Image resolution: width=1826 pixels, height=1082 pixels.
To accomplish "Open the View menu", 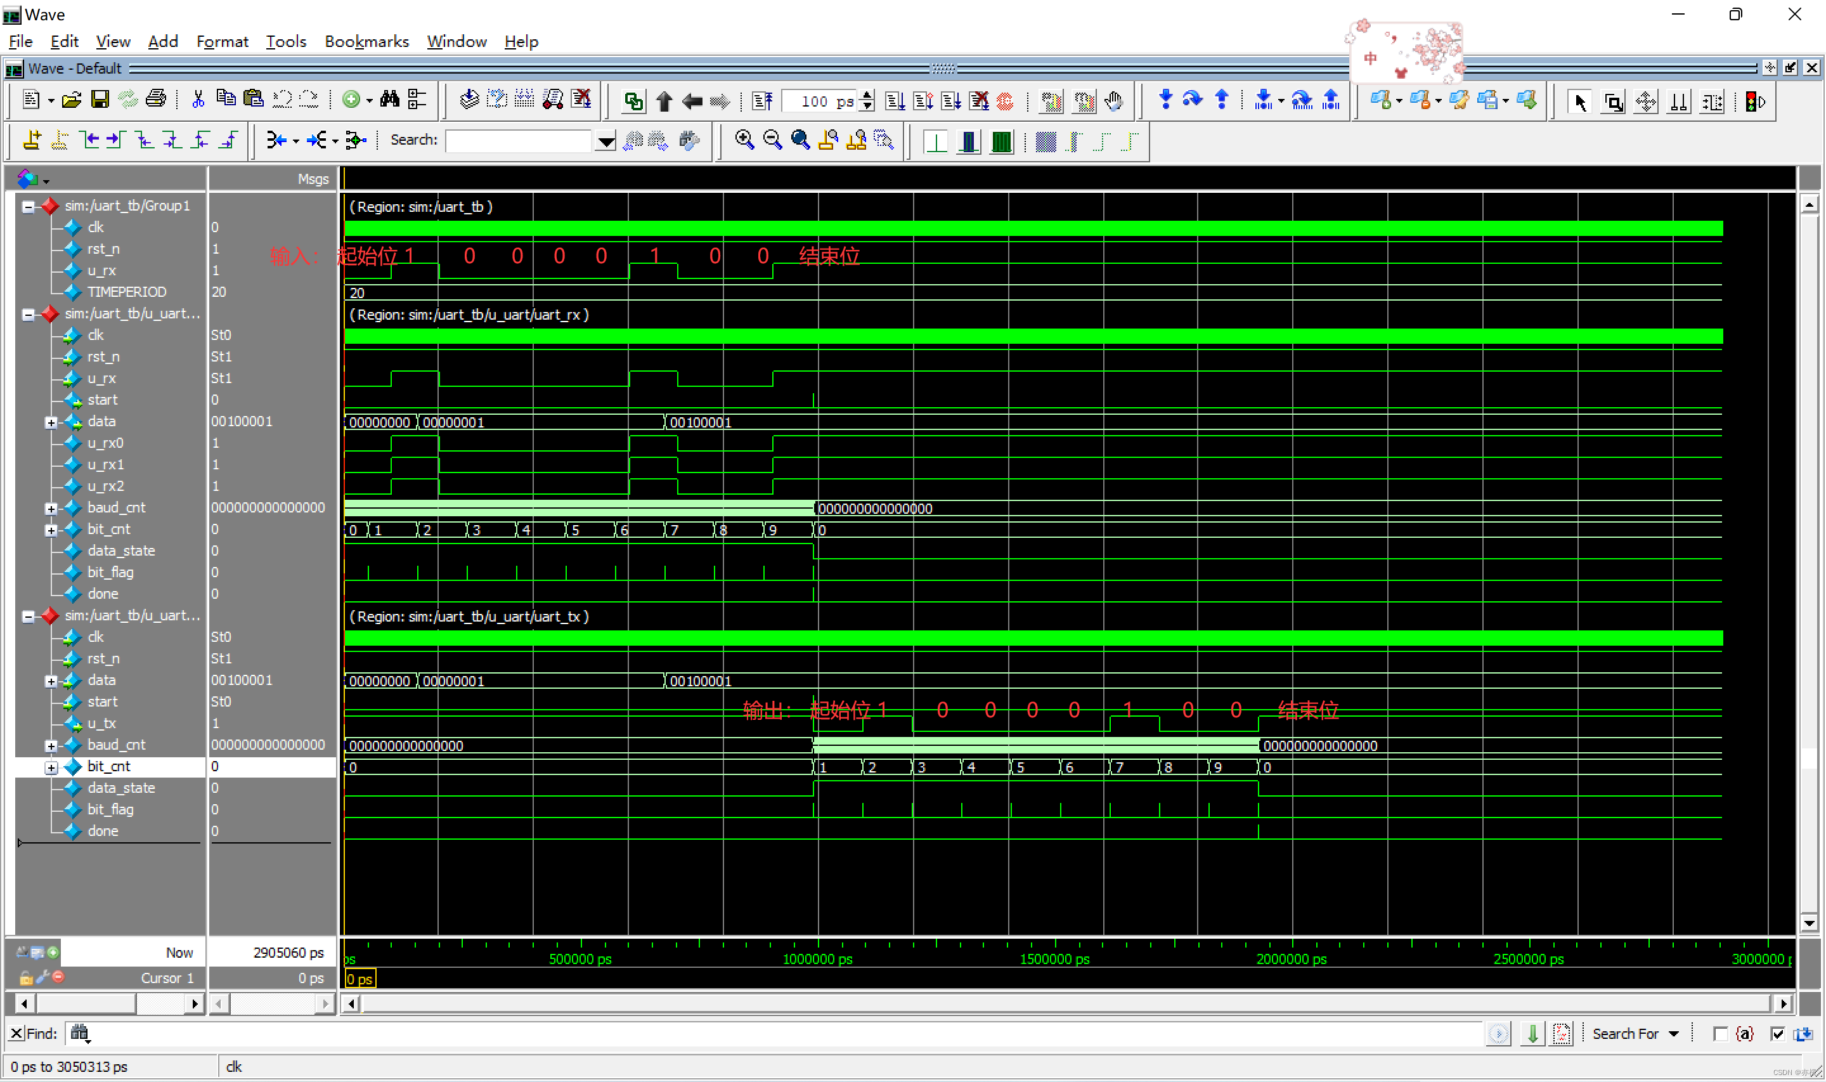I will click(115, 42).
